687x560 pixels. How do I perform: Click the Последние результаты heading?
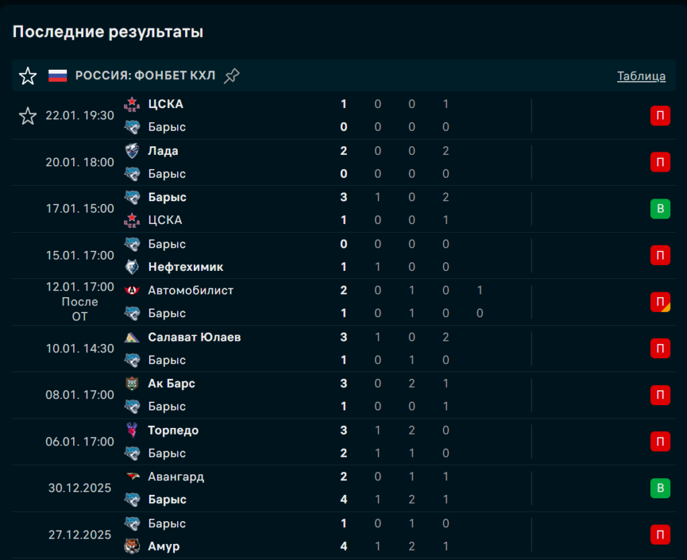(108, 32)
